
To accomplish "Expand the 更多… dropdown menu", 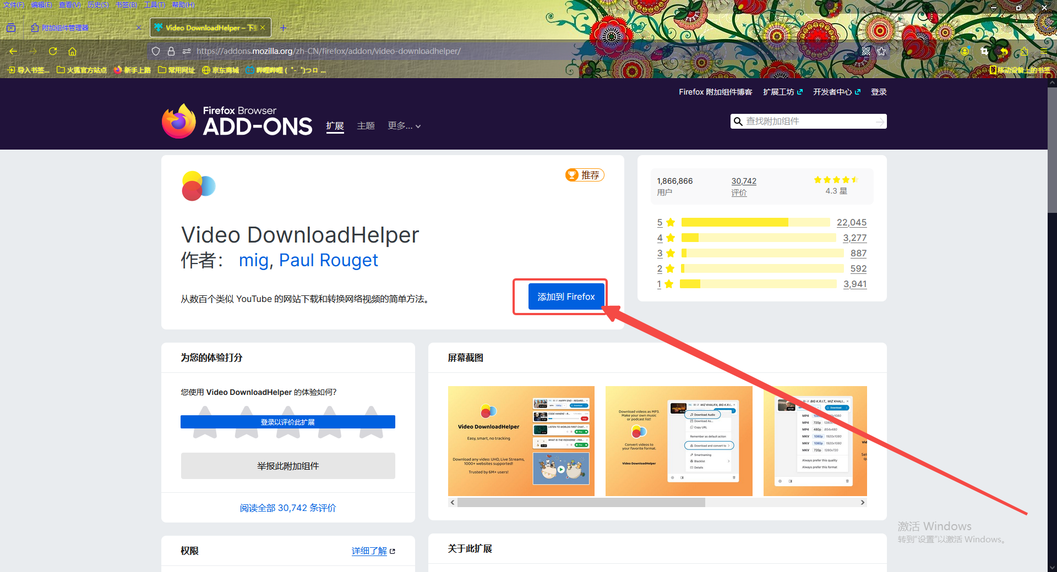I will pyautogui.click(x=404, y=126).
